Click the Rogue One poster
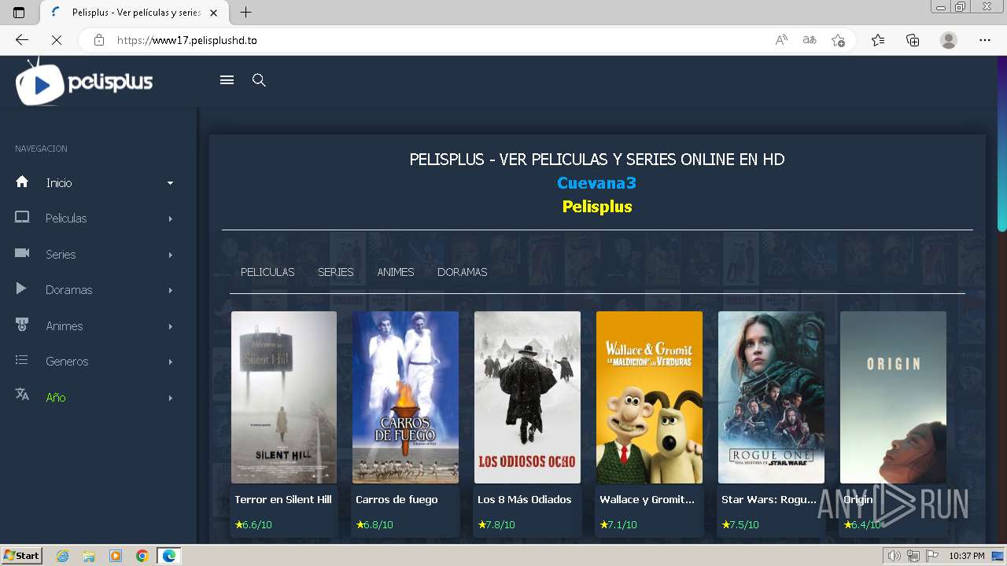The height and width of the screenshot is (566, 1007). pos(771,397)
